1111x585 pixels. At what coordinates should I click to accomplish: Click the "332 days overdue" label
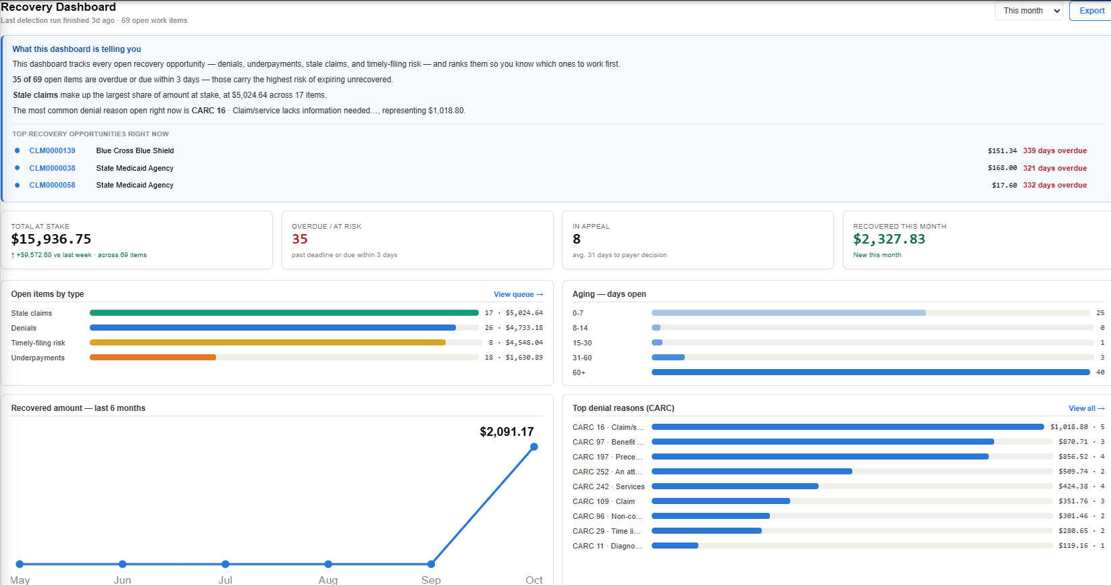pyautogui.click(x=1055, y=185)
